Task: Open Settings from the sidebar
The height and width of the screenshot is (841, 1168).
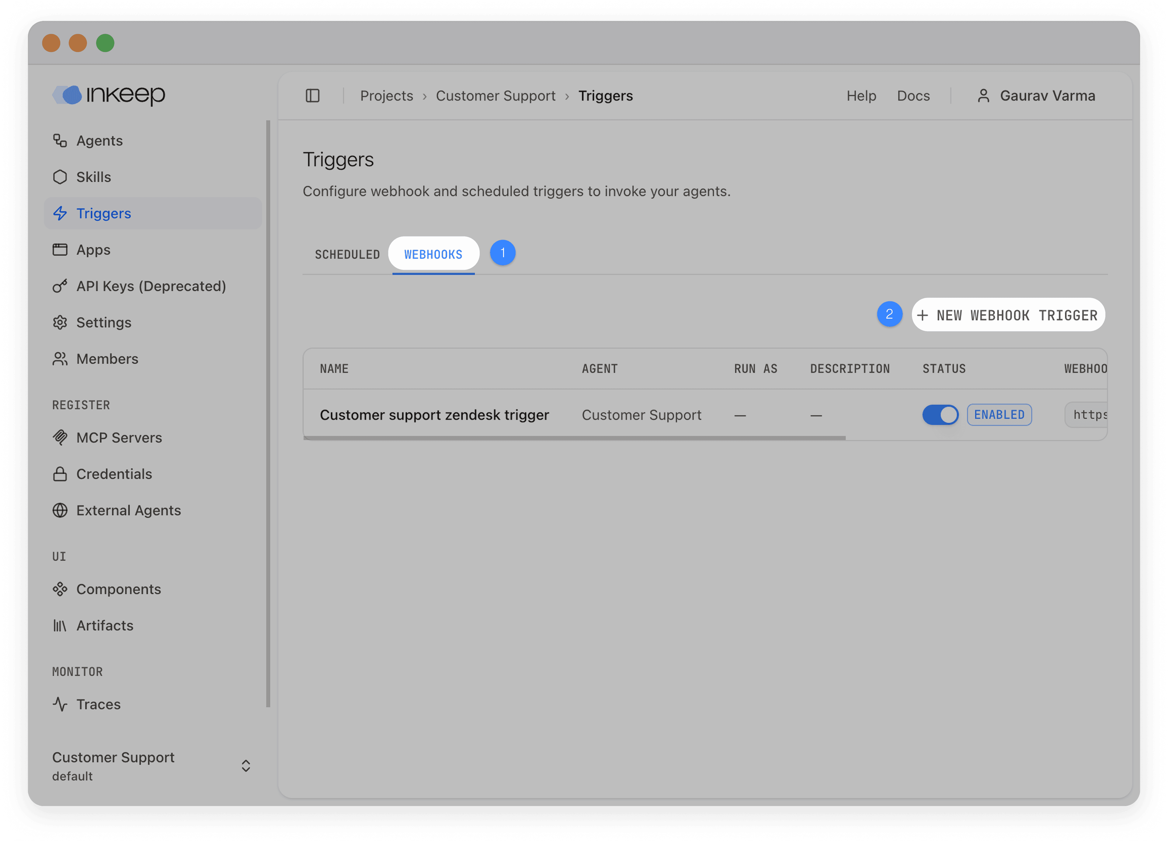Action: (104, 322)
